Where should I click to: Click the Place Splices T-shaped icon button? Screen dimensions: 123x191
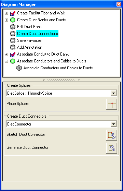[112, 104]
